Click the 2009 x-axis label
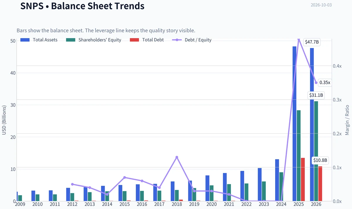Viewport: 352px width, 209px height. click(20, 204)
